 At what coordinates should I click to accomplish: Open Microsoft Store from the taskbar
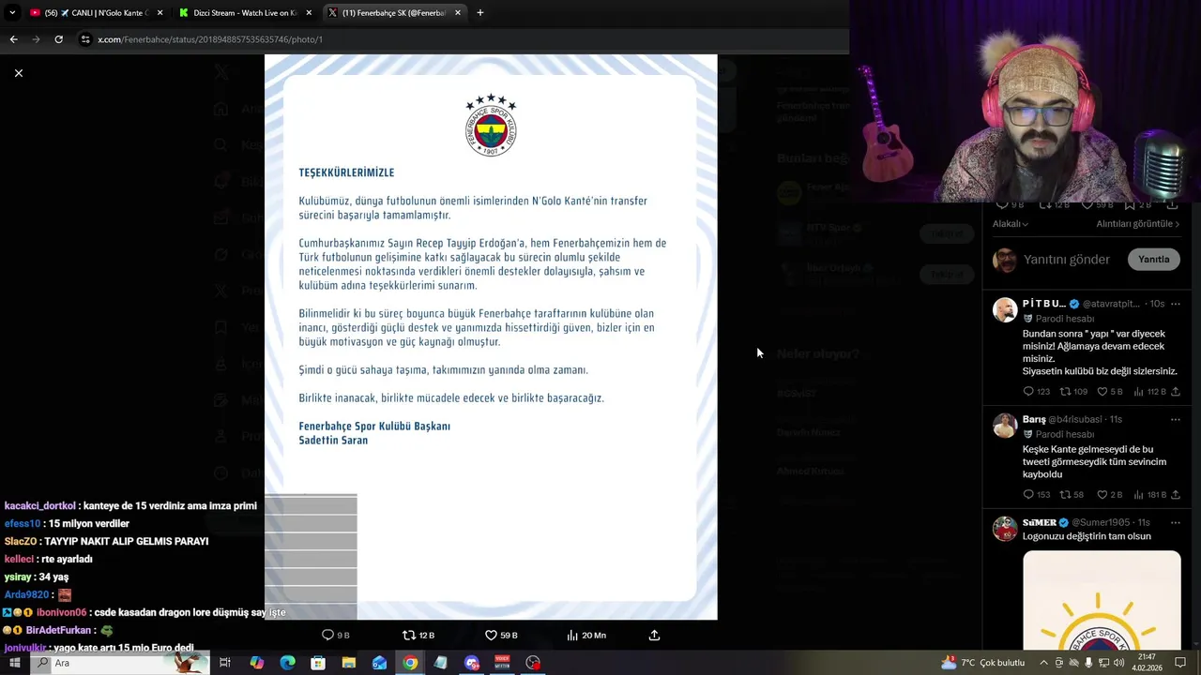318,663
